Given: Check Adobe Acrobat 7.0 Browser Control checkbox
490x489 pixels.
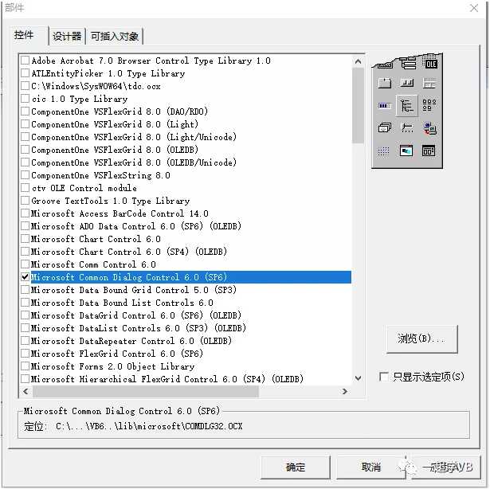Looking at the screenshot, I should click(25, 61).
